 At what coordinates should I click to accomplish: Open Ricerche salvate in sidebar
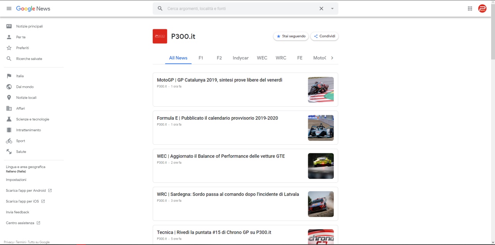(29, 59)
